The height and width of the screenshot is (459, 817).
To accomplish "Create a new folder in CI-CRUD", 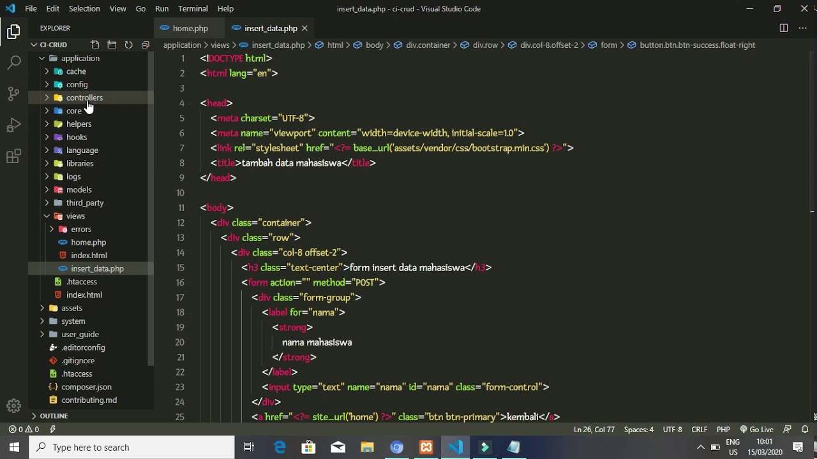I will (x=112, y=45).
